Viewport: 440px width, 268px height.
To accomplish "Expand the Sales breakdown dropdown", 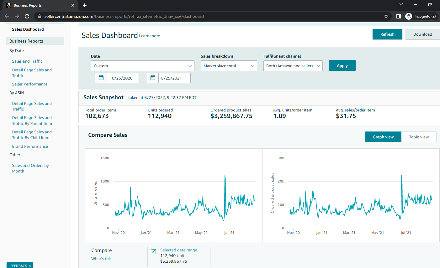I will click(229, 66).
